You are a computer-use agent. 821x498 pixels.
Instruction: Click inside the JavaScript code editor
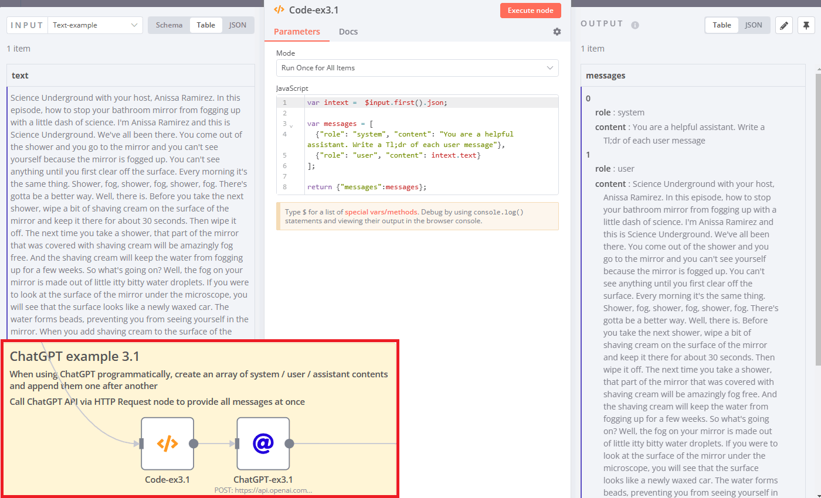(410, 146)
